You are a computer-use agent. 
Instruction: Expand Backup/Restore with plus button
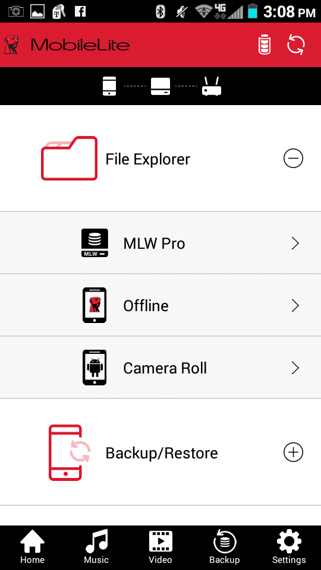coord(293,452)
